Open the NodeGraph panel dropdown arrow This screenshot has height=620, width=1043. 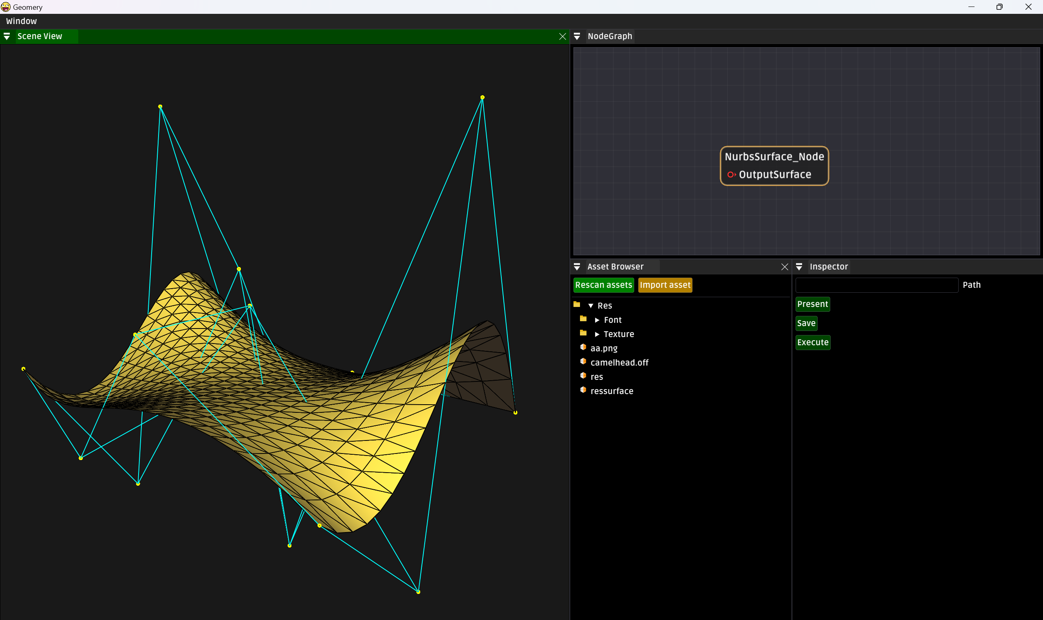click(577, 36)
